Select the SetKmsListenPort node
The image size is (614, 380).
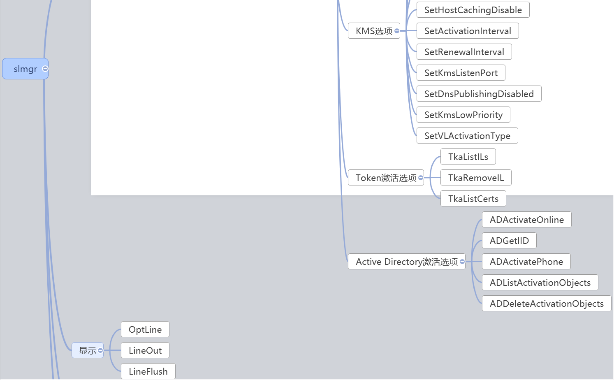pyautogui.click(x=461, y=73)
